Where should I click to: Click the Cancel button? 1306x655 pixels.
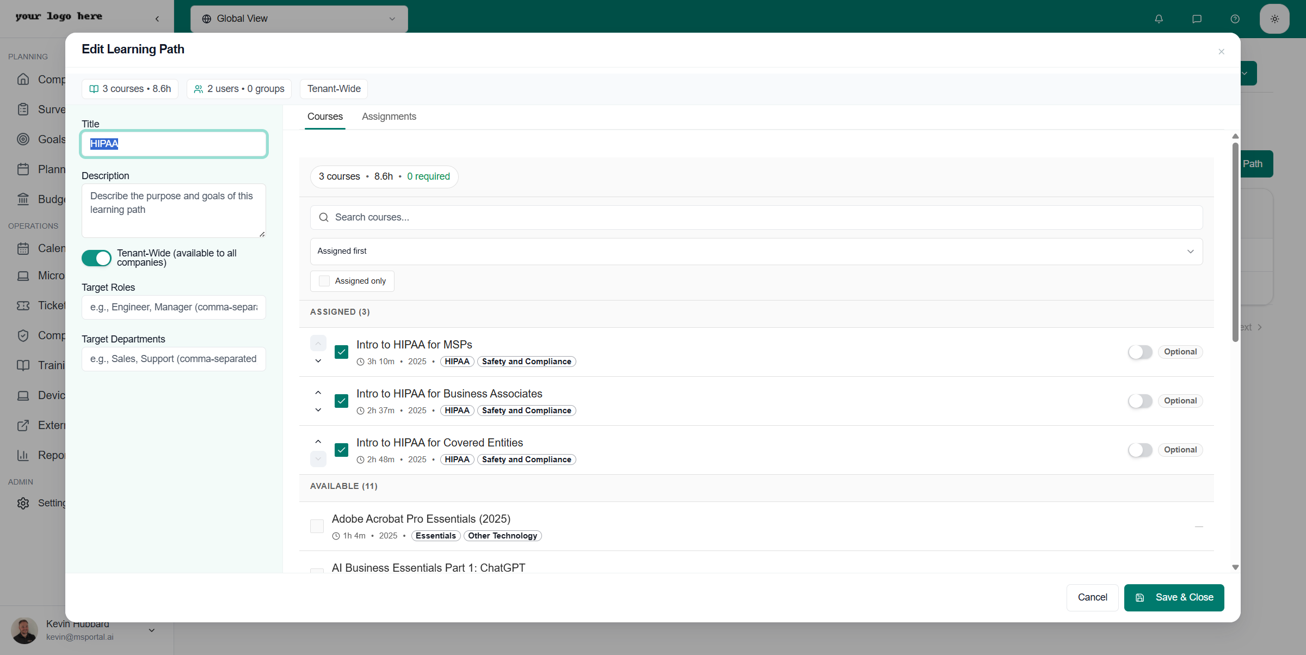point(1092,597)
